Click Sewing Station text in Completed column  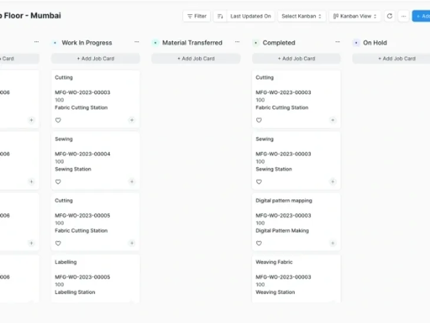click(274, 169)
